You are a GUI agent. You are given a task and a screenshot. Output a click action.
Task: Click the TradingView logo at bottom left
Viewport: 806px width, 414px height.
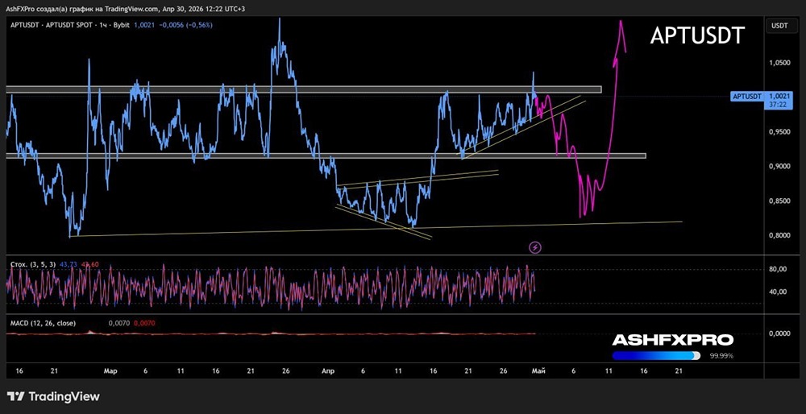click(53, 396)
